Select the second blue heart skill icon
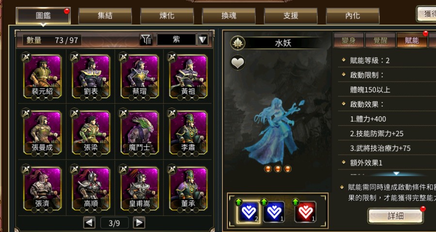The height and width of the screenshot is (232, 436). (274, 212)
